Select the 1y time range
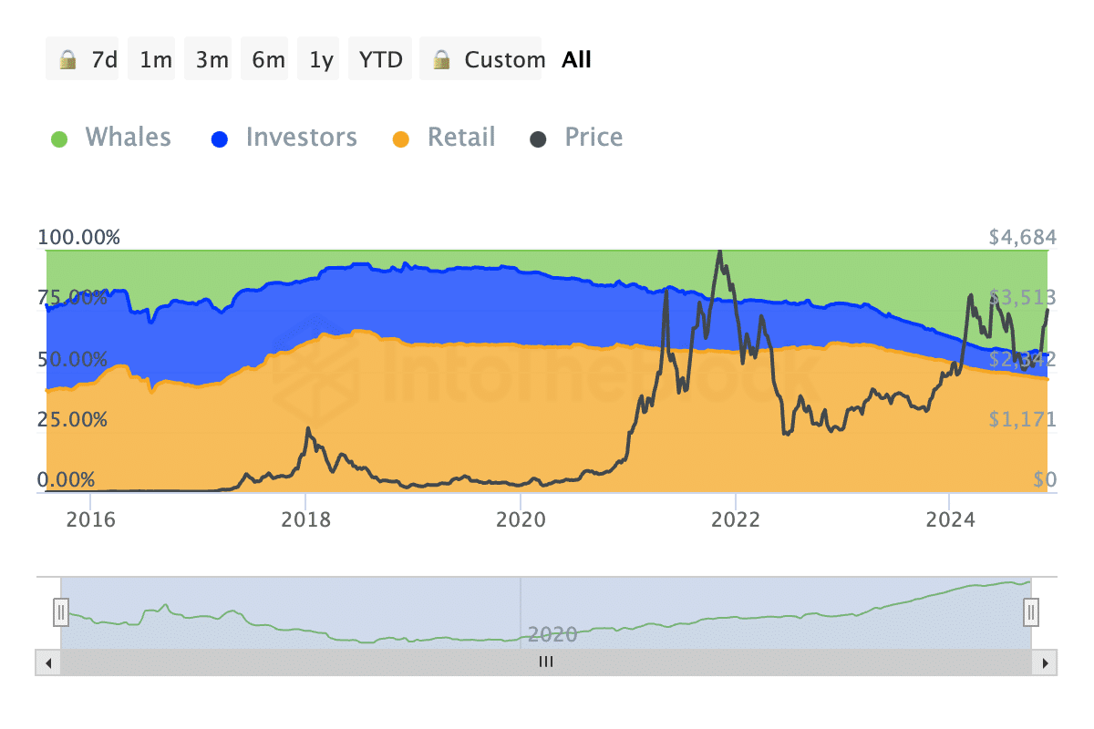1094x729 pixels. point(318,58)
